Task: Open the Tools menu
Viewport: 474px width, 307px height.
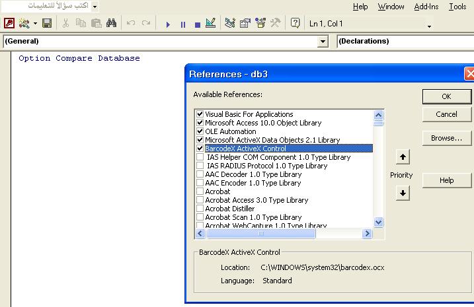Action: (x=457, y=7)
